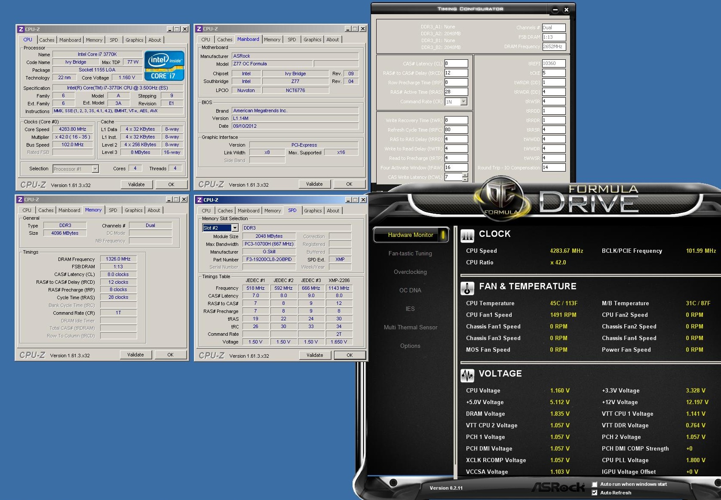
Task: Uncheck the Auto Refresh checkbox
Action: tap(595, 493)
